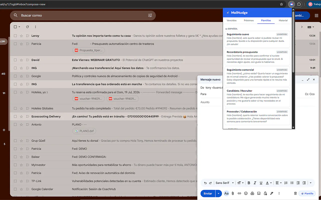Undo the last action in the compose toolbar
This screenshot has width=321, height=200.
[x=205, y=183]
